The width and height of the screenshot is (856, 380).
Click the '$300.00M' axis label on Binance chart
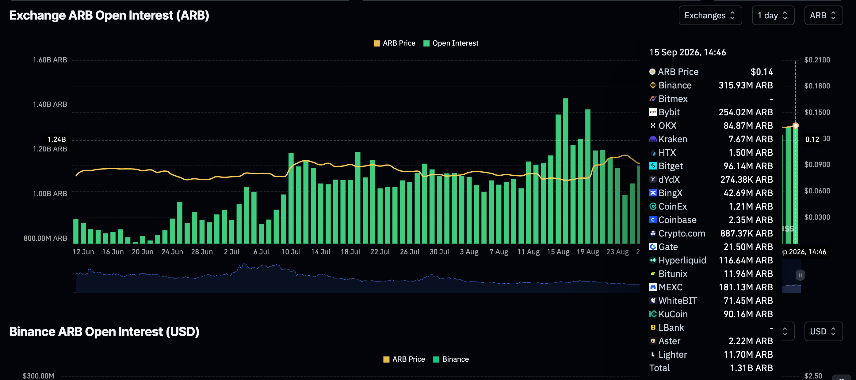38,376
